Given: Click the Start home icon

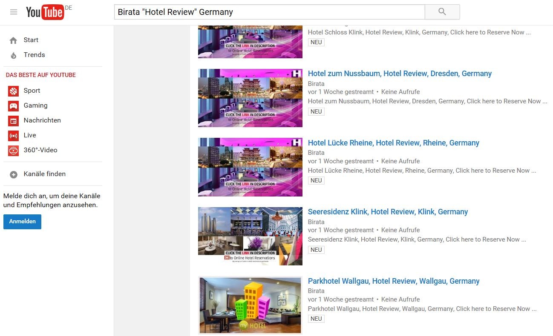Looking at the screenshot, I should click(14, 40).
